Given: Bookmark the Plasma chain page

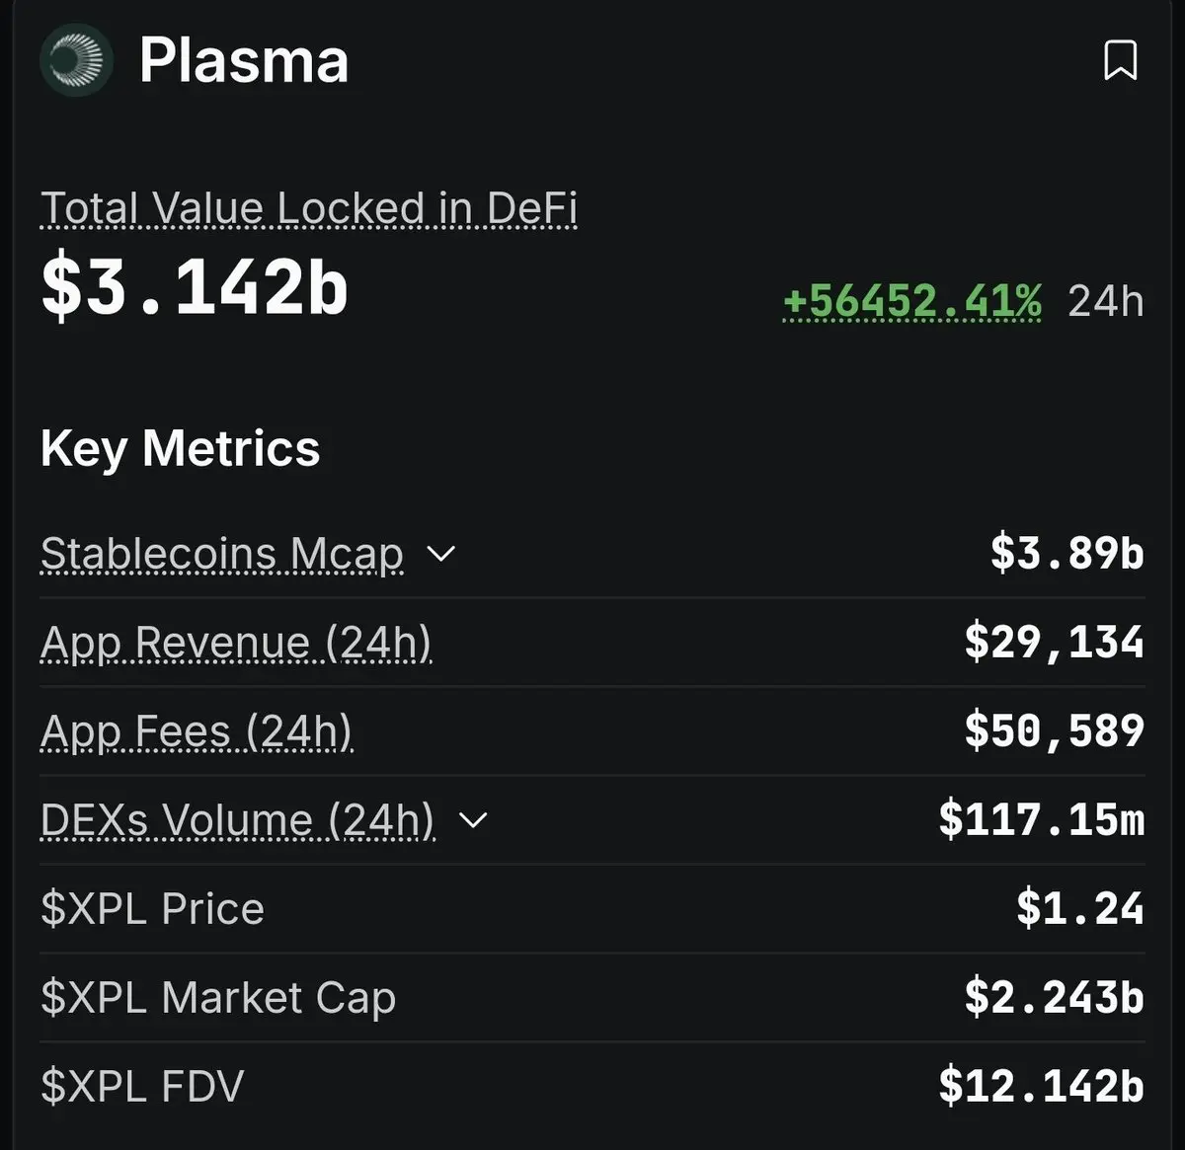Looking at the screenshot, I should click(x=1120, y=60).
